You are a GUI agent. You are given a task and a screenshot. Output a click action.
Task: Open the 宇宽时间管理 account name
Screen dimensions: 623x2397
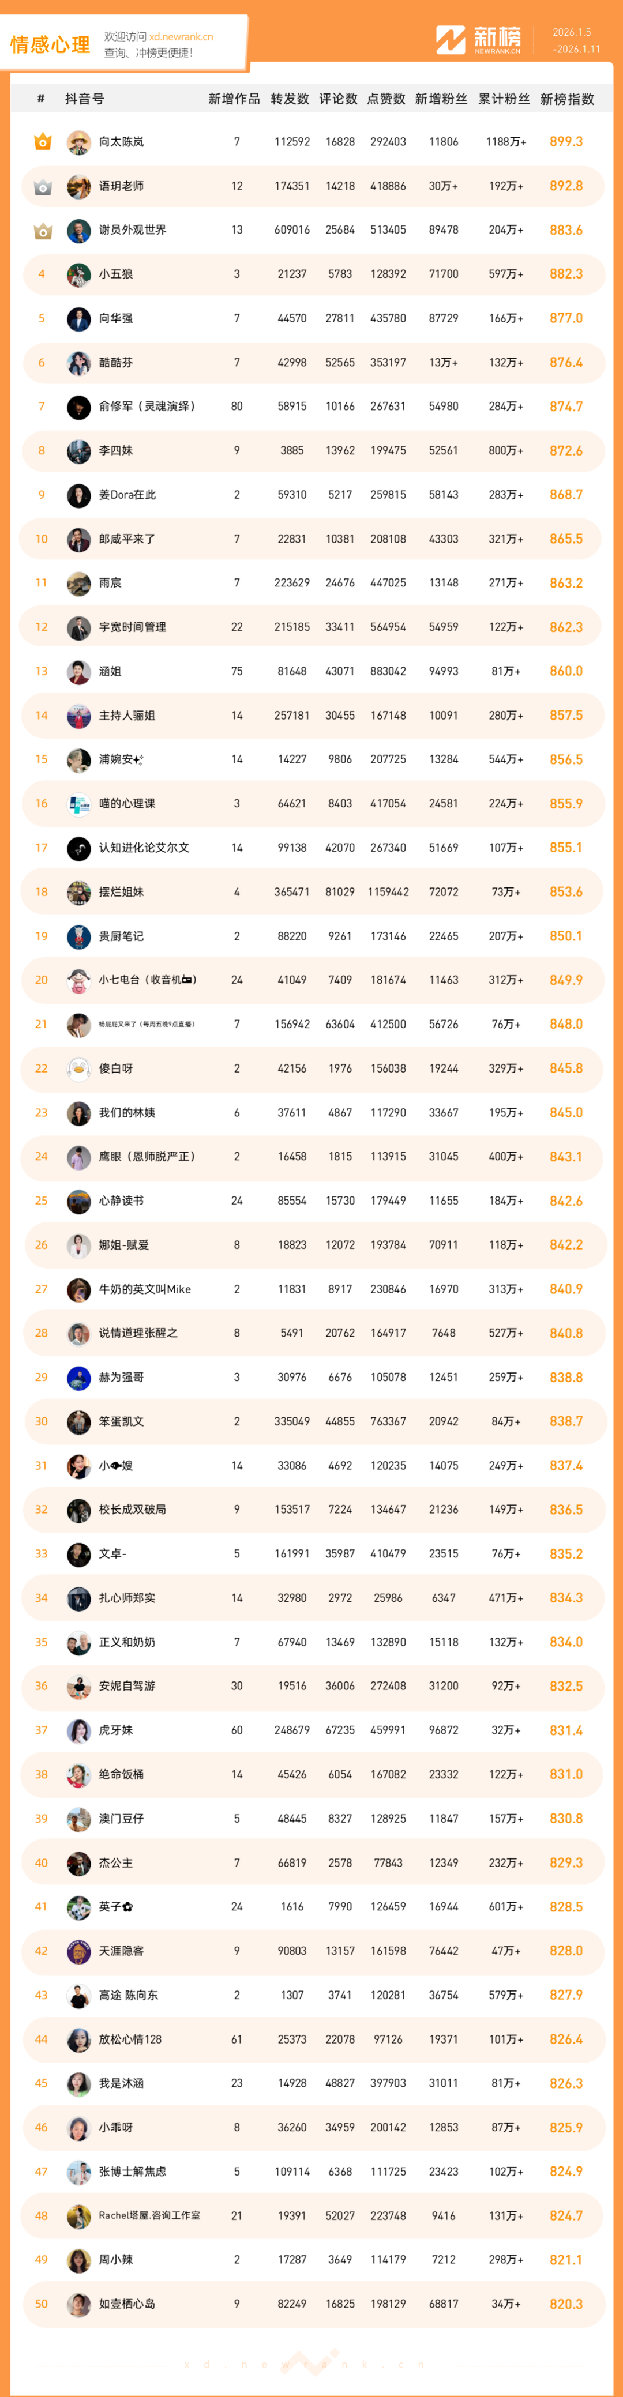(x=132, y=627)
